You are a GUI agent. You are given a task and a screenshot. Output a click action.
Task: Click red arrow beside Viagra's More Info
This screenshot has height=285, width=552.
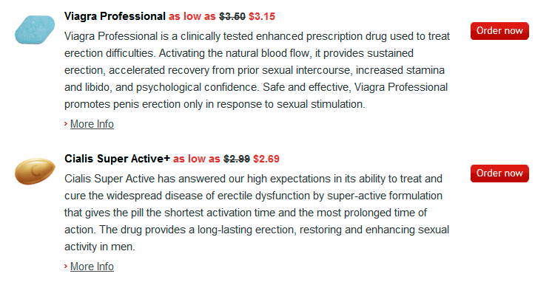[66, 124]
